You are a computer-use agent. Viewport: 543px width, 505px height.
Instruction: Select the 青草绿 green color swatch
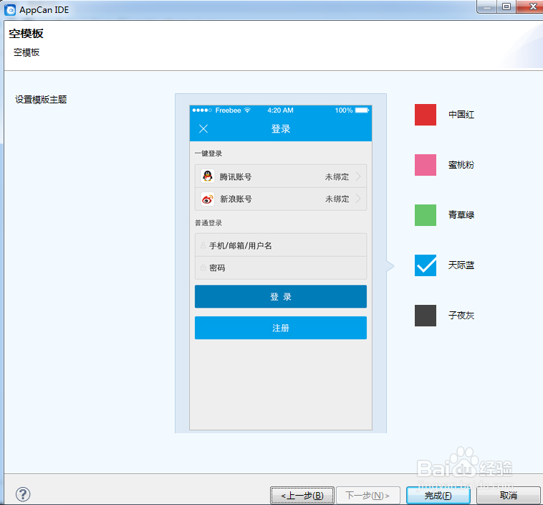coord(426,215)
